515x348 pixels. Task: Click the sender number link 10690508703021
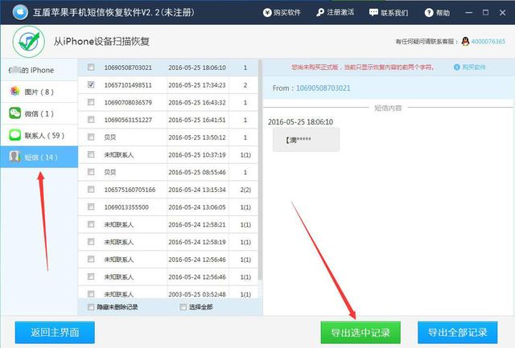click(323, 88)
